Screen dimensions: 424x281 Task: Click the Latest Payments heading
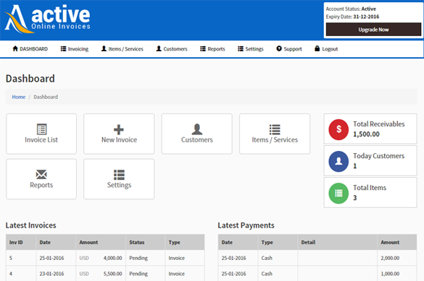pos(246,225)
